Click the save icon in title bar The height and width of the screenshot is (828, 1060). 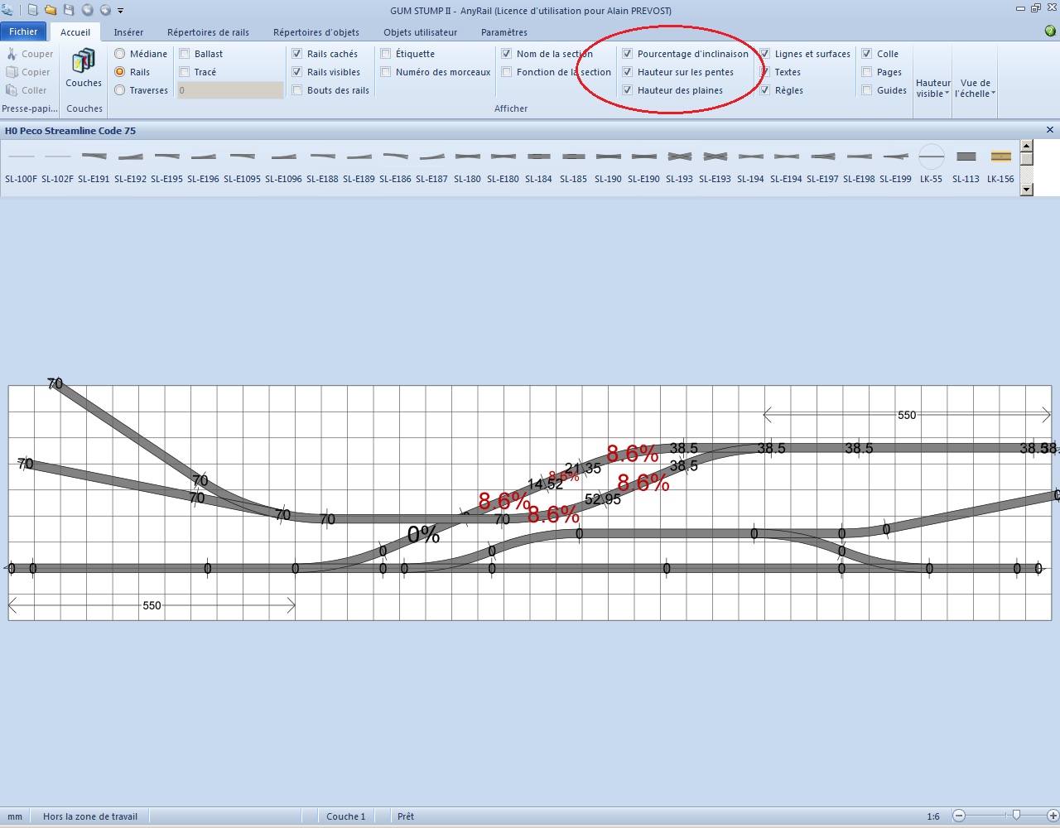69,10
